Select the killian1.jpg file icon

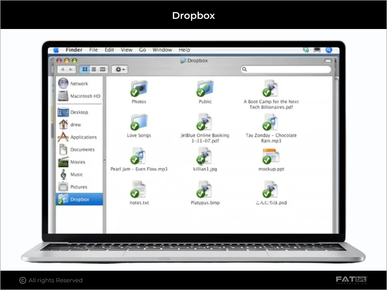click(205, 156)
